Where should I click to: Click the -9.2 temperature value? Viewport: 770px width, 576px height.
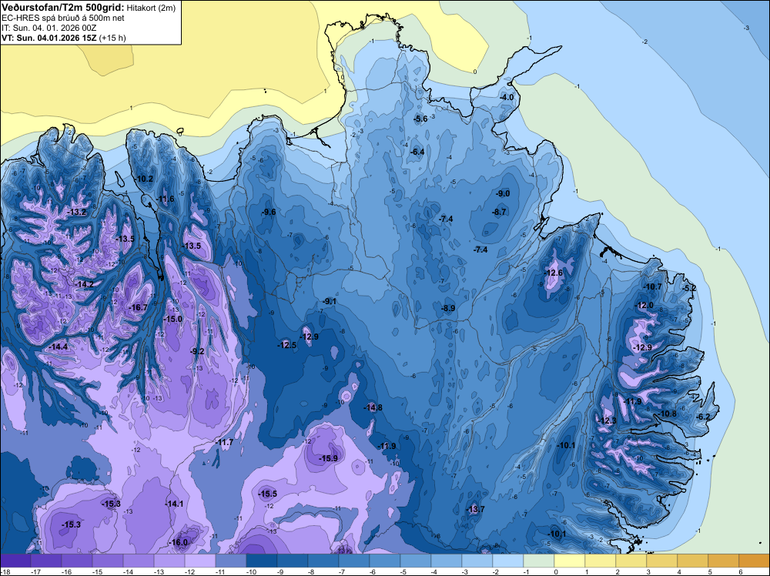pyautogui.click(x=196, y=351)
